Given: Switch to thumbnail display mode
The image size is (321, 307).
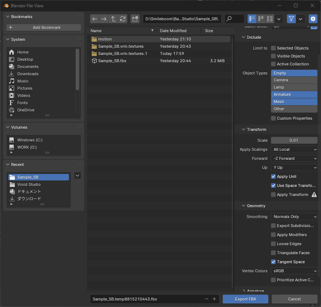Looking at the screenshot, I should click(x=269, y=19).
